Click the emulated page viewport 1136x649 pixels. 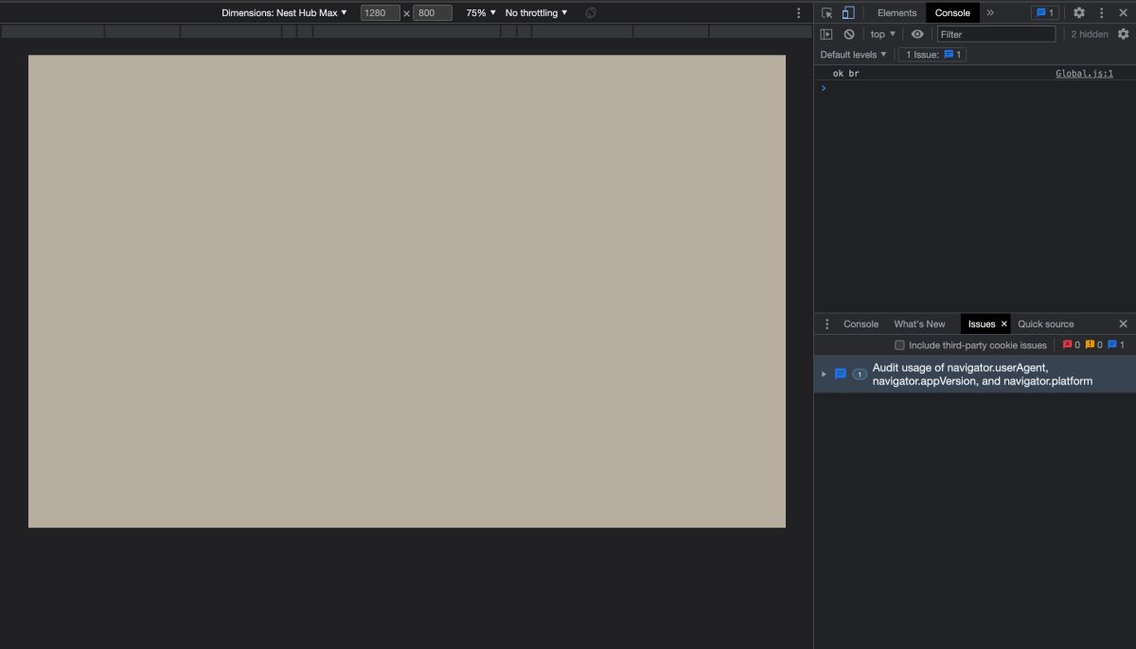click(x=407, y=291)
